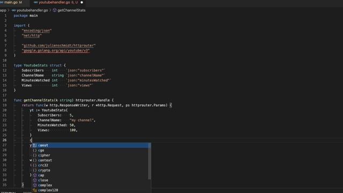Click the module icon beside context
The width and height of the screenshot is (343, 193).
click(34, 160)
